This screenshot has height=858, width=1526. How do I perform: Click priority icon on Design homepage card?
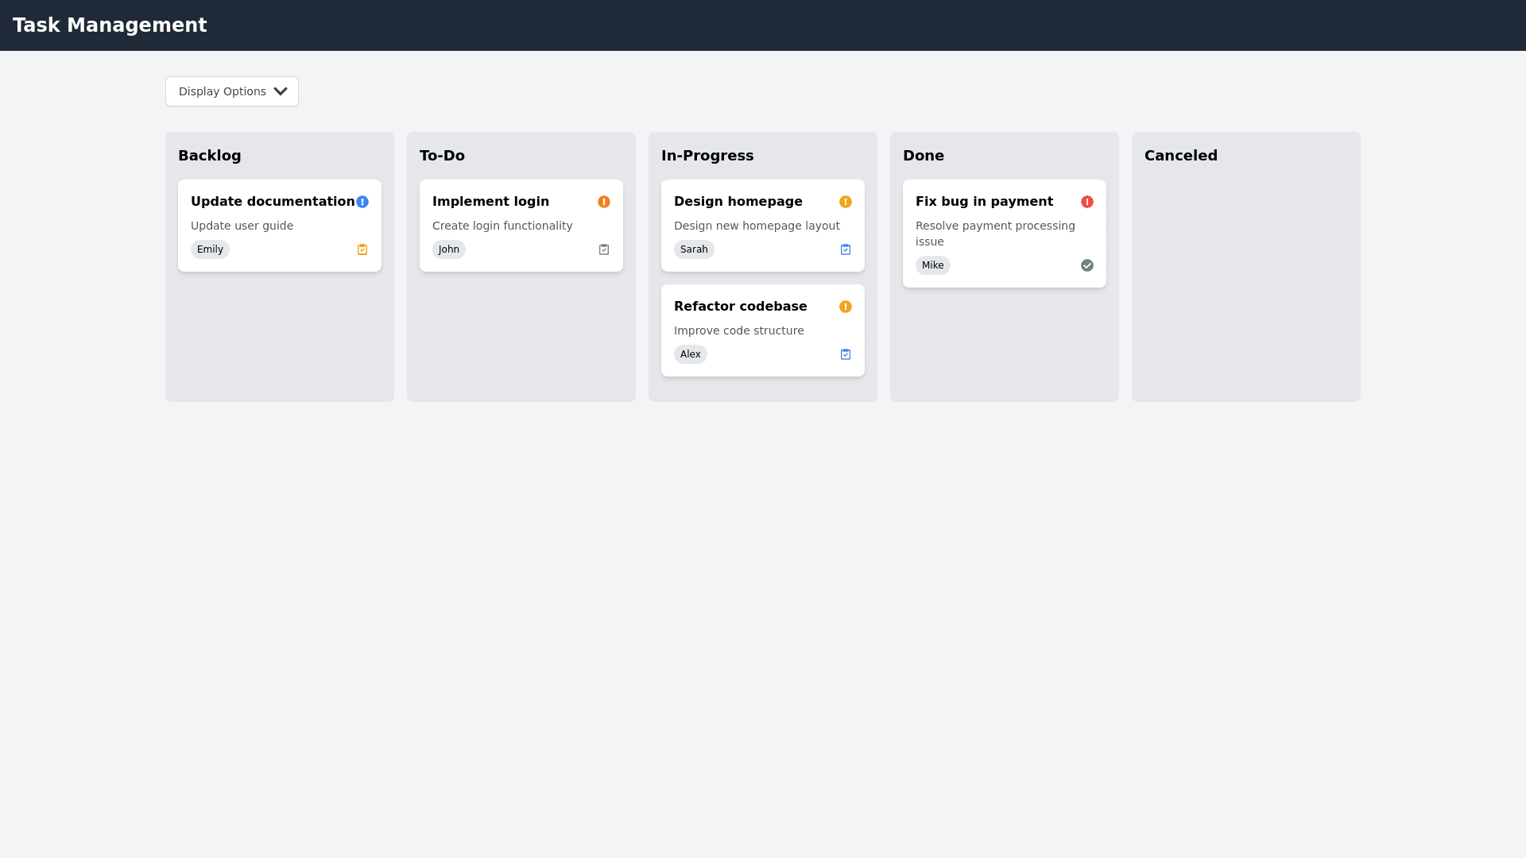click(846, 202)
